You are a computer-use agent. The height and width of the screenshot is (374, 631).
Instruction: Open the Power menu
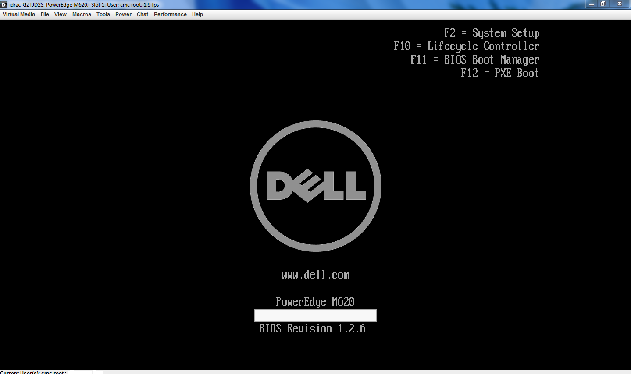coord(123,14)
